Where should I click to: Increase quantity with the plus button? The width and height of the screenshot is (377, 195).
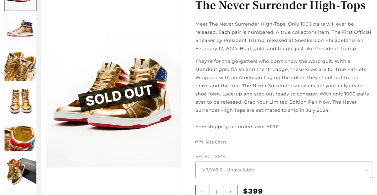pyautogui.click(x=231, y=191)
